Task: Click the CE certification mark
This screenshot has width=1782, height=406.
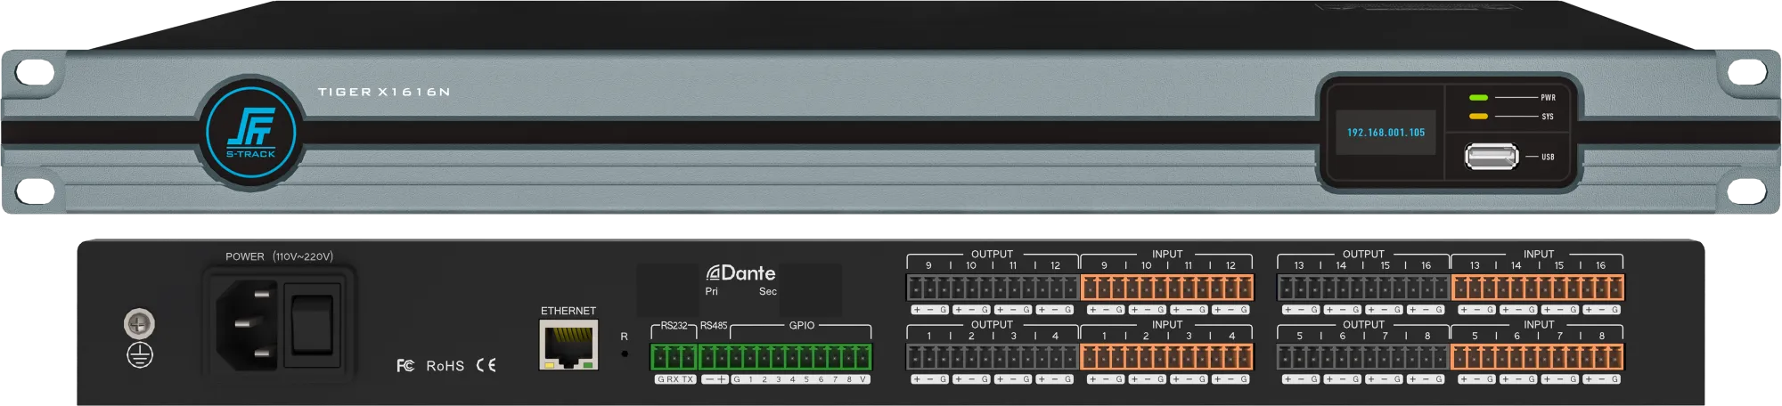Action: click(x=486, y=365)
